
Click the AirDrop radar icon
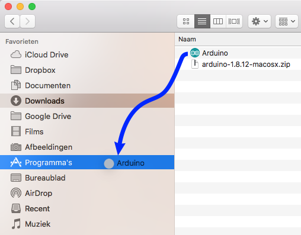point(16,193)
